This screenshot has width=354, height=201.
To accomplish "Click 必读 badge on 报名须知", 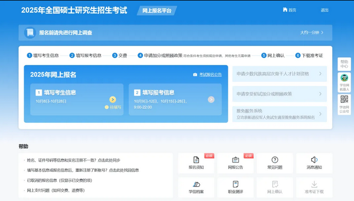I will pyautogui.click(x=209, y=156).
